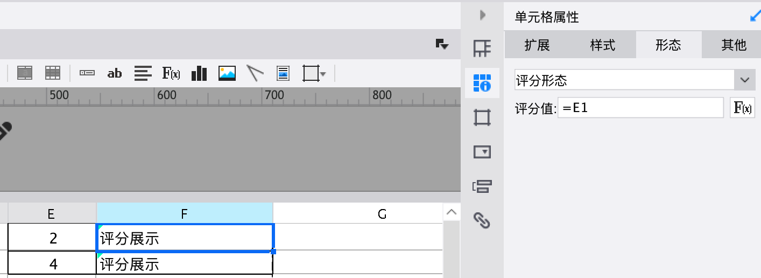Insert rich text using the 'ab' icon
The width and height of the screenshot is (761, 278).
[x=115, y=73]
